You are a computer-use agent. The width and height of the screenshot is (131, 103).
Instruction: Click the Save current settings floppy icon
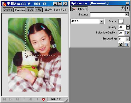tap(121, 44)
